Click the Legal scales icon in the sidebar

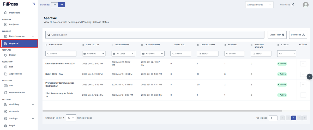pyautogui.click(x=6, y=126)
